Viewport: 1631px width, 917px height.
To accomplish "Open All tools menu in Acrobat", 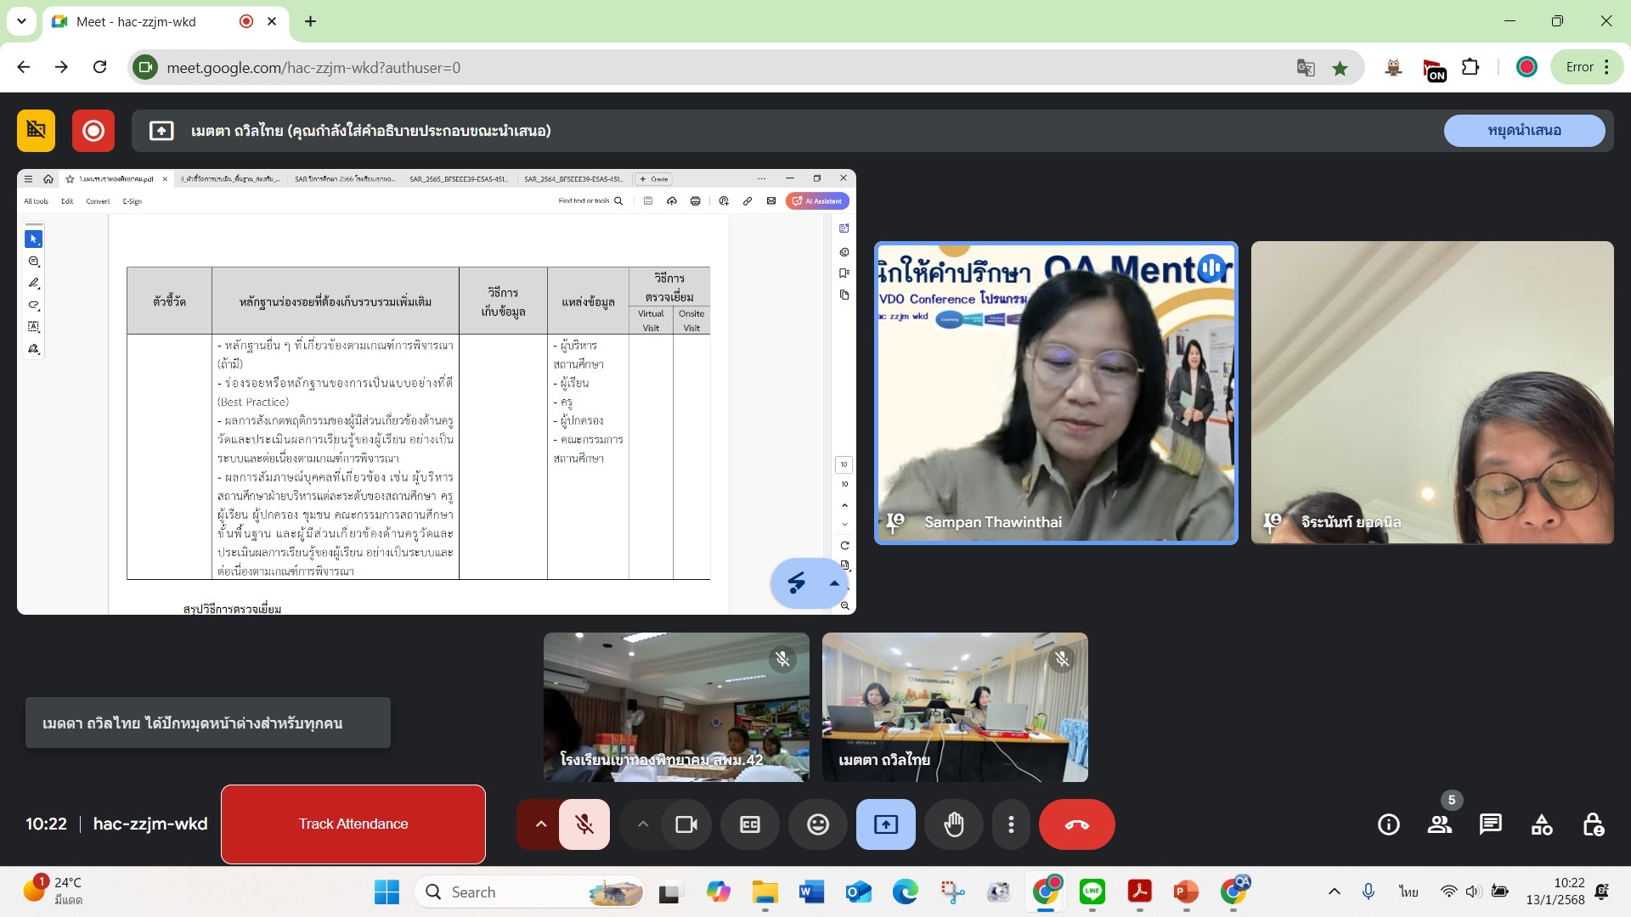I will click(36, 201).
